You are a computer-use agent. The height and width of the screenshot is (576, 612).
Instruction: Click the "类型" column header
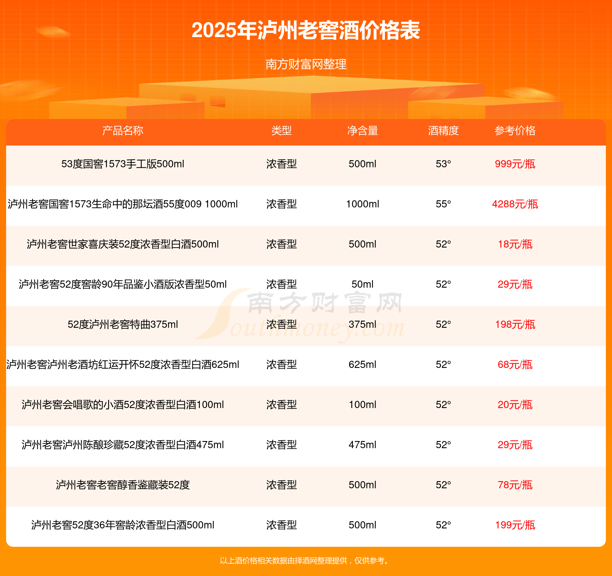[x=282, y=131]
